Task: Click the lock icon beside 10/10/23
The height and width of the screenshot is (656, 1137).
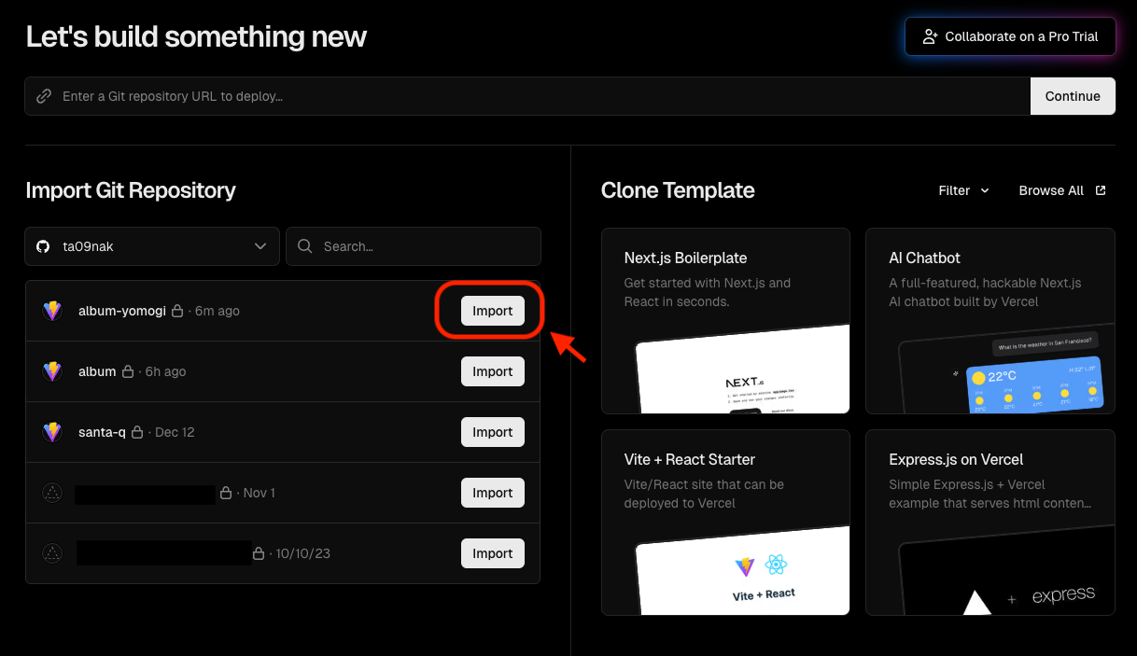Action: click(x=259, y=553)
